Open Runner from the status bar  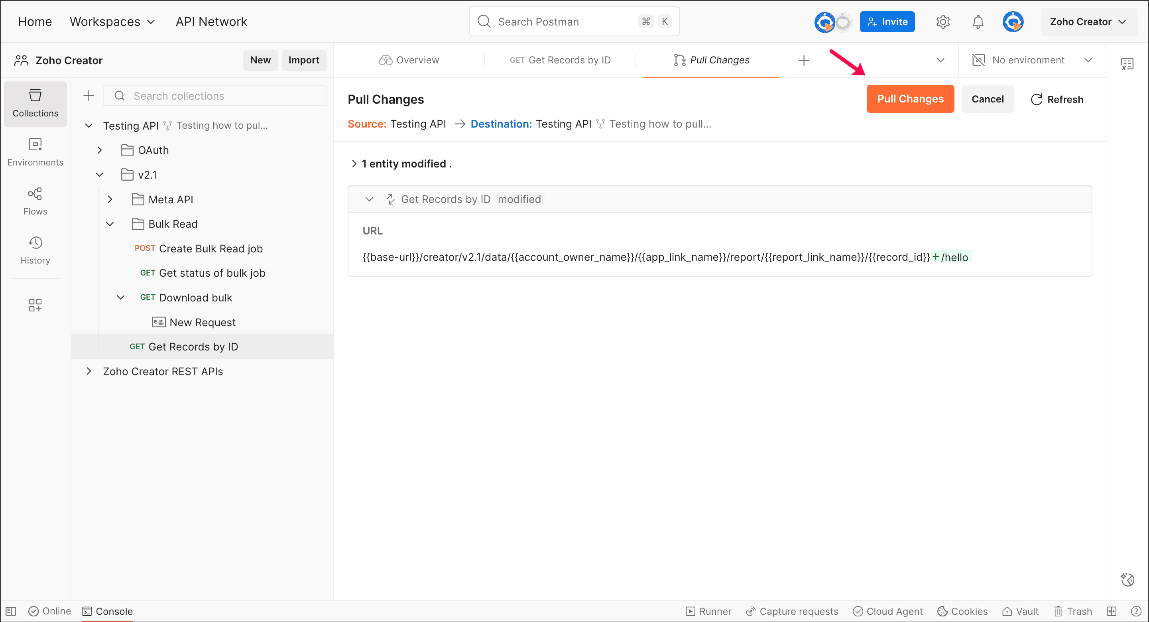point(708,611)
